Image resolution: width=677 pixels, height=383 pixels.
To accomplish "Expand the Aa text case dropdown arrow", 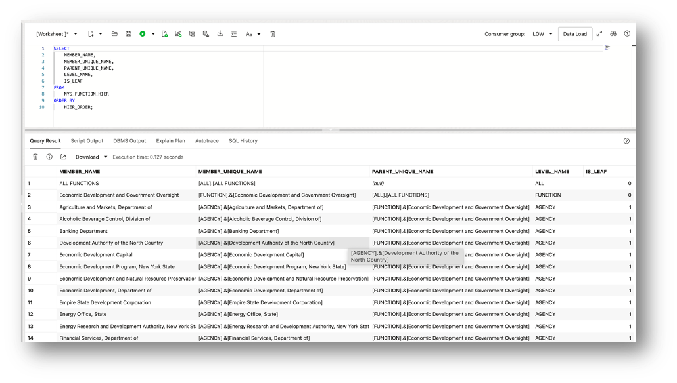I will click(x=259, y=34).
